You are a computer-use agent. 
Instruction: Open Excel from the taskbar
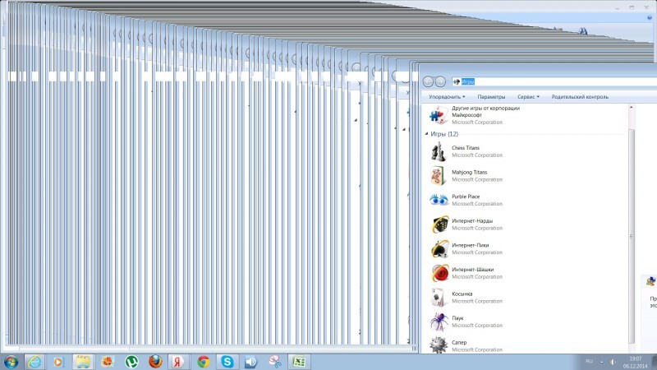pos(299,362)
